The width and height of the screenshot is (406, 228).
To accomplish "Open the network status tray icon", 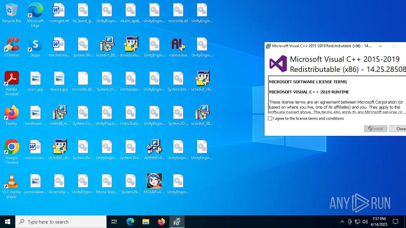I will coord(357,222).
